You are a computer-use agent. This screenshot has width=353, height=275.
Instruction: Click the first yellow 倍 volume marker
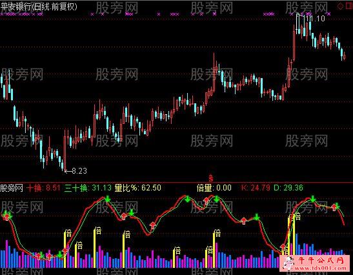[x=68, y=233]
